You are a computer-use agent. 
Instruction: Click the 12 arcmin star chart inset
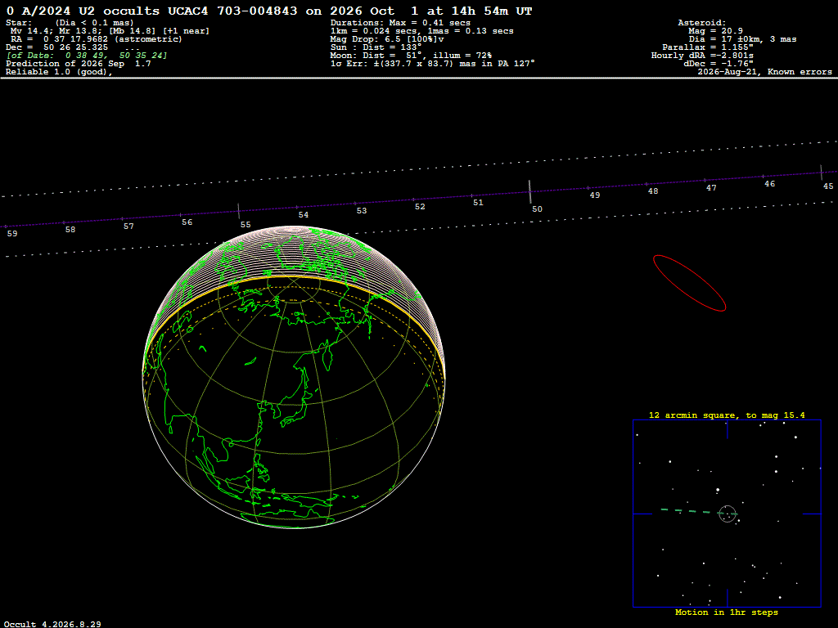727,514
